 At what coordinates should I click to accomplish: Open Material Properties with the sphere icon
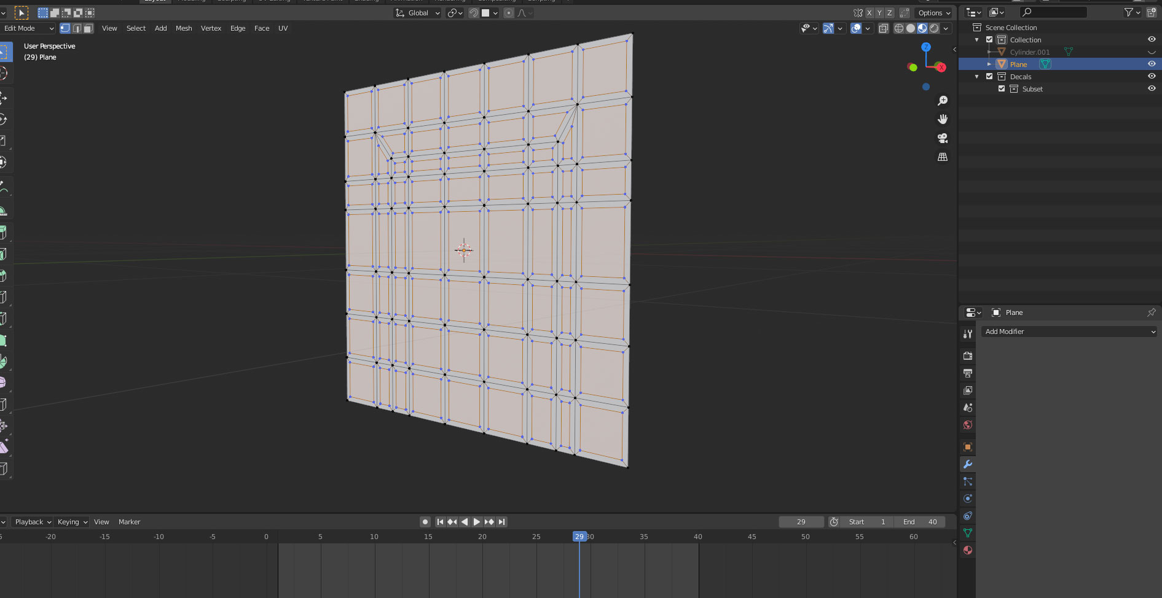[x=968, y=550]
